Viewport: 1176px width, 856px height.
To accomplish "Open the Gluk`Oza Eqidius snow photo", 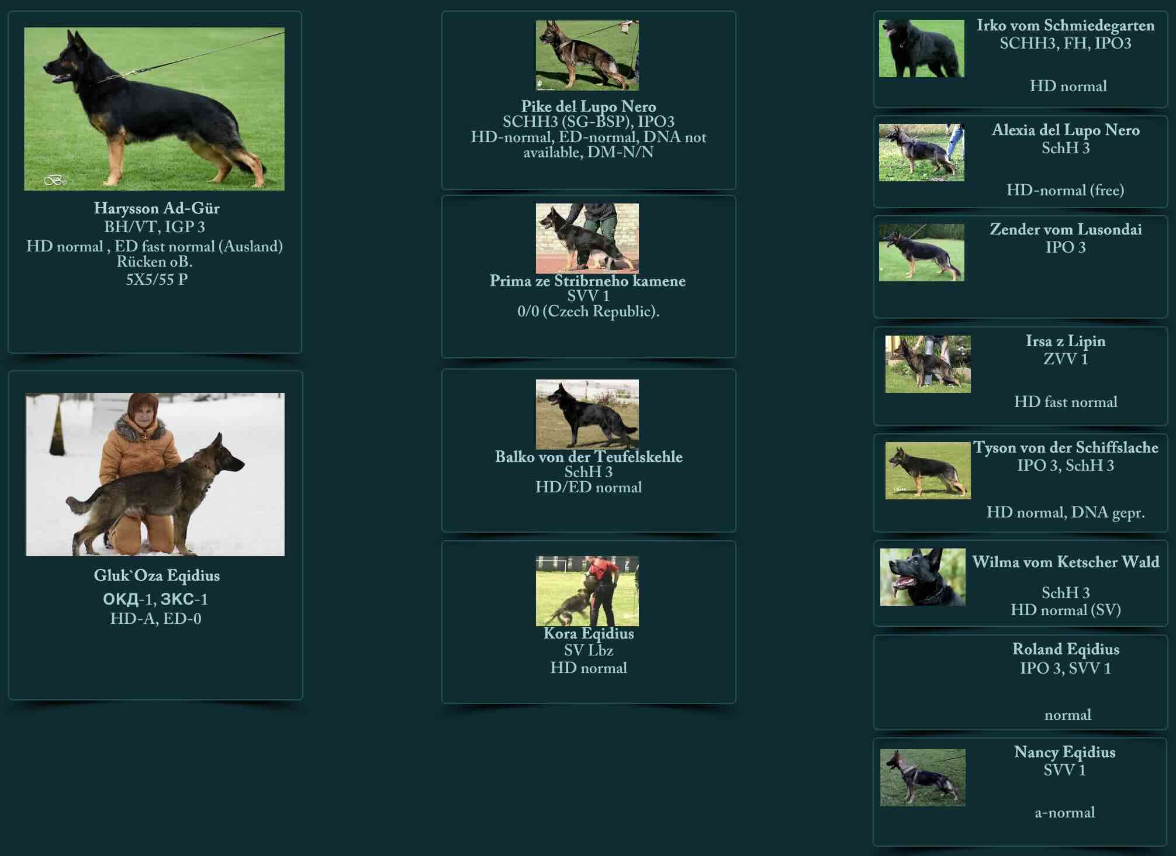I will (x=155, y=474).
